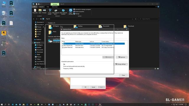Click Cancel in the properties dialog behind
This screenshot has height=106, width=189.
point(93,87)
